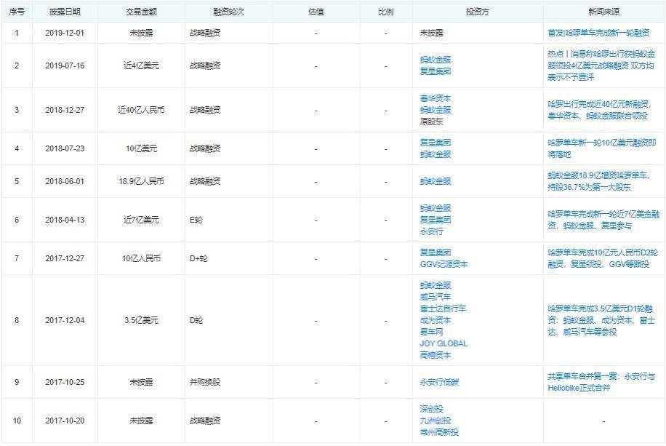Screen dimensions: 666x446
Task: Open JOY GLOBAL investor link
Action: 444,343
